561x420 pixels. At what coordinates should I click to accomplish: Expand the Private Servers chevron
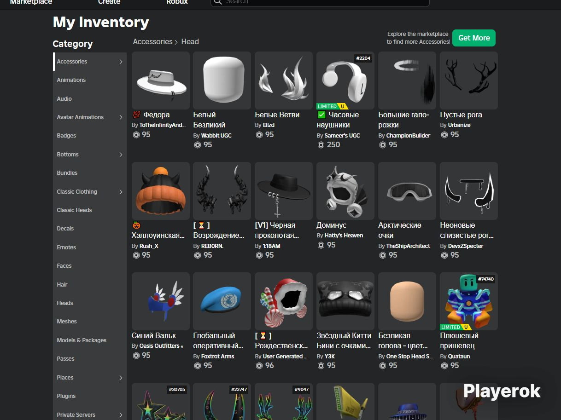121,415
